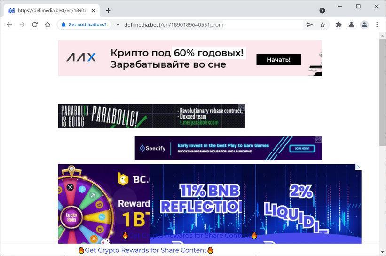Expand the notification prompt chevron
The image size is (386, 256).
coord(118,24)
